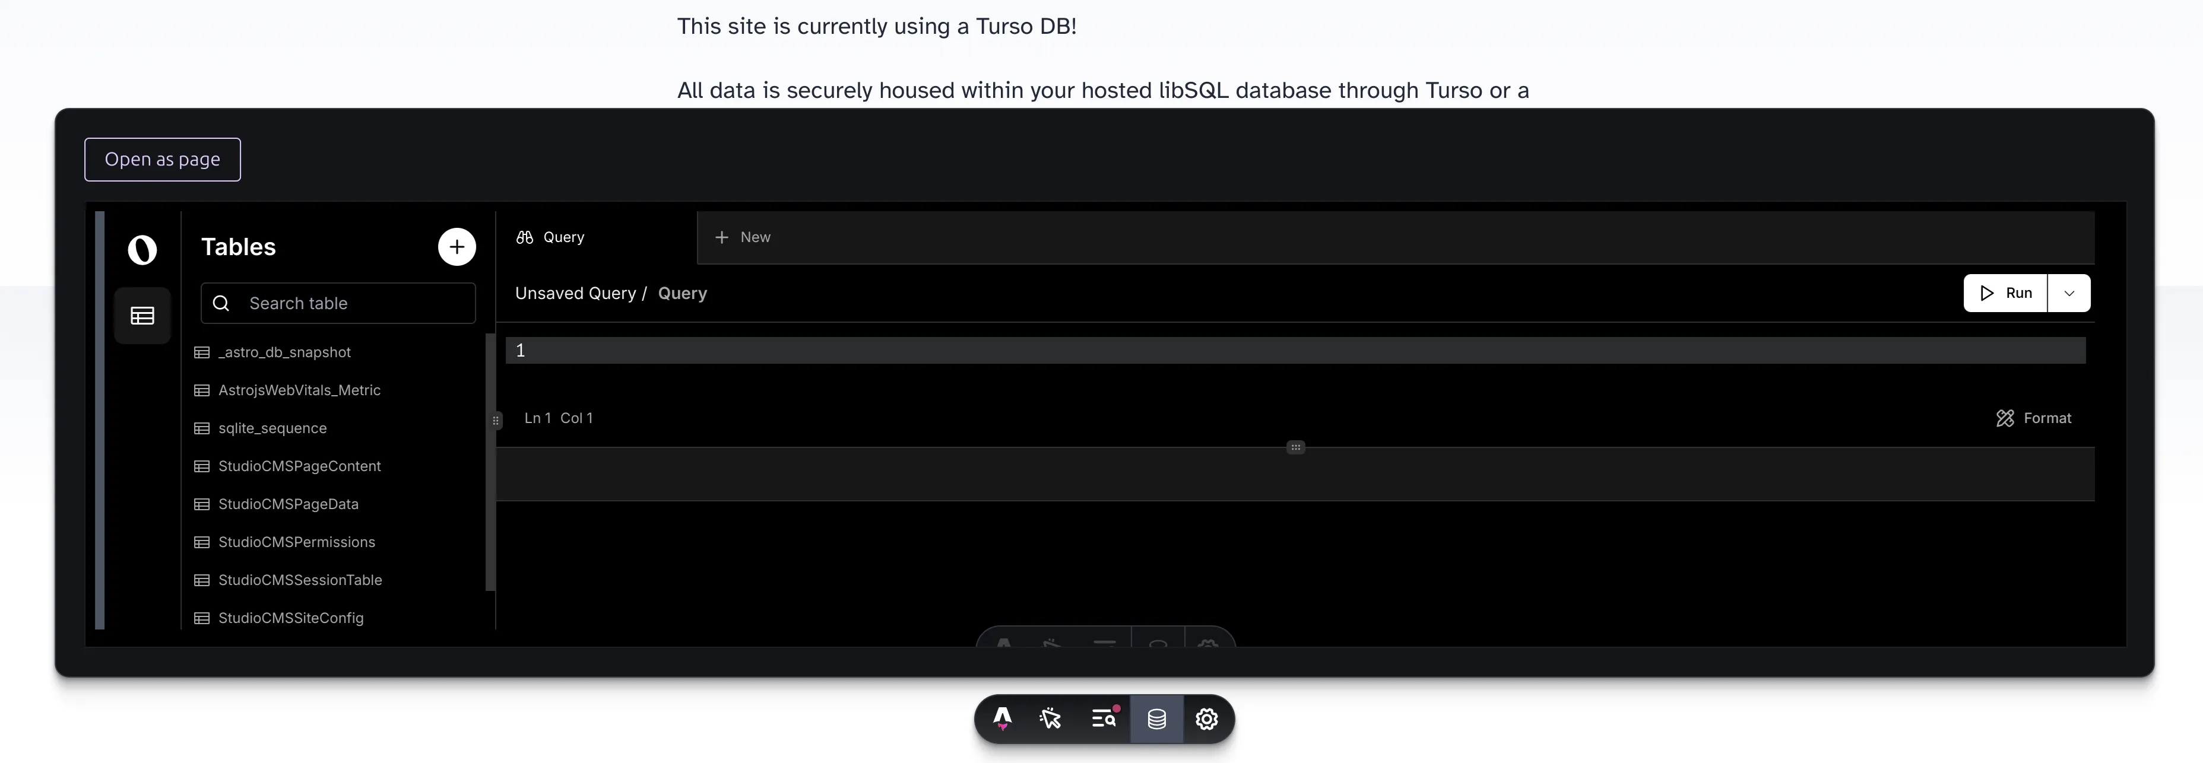Viewport: 2203px width, 763px height.
Task: Open dev toolbar settings gear
Action: tap(1207, 720)
